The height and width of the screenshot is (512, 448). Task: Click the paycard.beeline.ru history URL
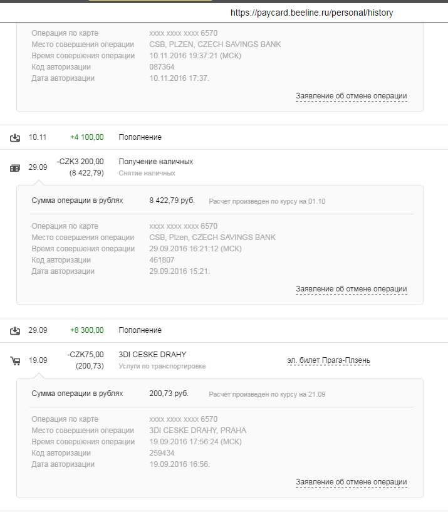click(x=311, y=13)
